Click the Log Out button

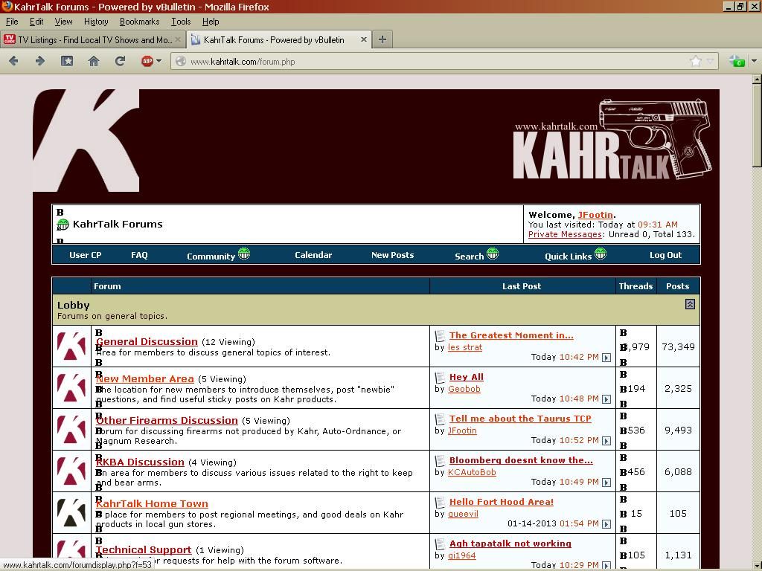pos(665,255)
